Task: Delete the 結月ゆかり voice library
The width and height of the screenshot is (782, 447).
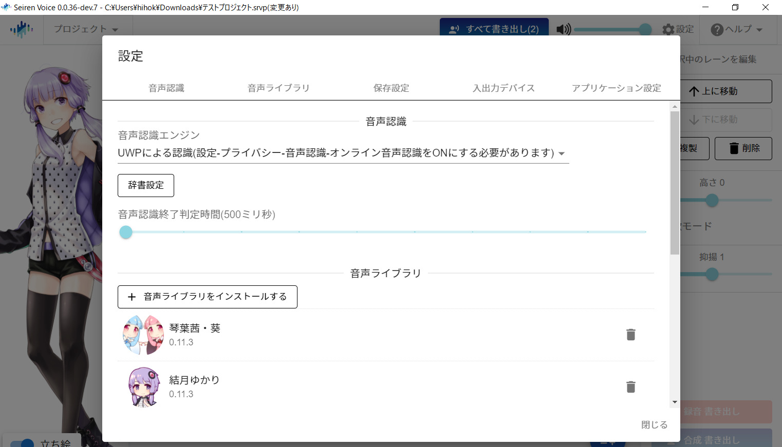Action: click(631, 386)
